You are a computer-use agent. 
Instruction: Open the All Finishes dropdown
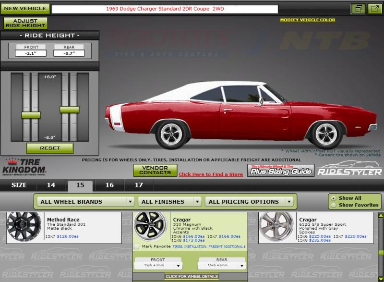170,202
